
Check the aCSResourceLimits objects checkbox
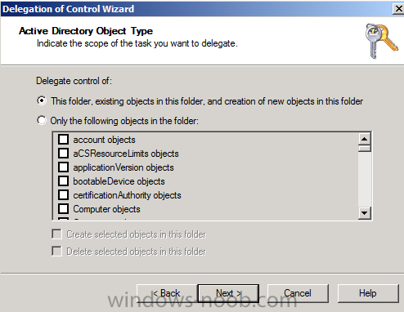[63, 154]
